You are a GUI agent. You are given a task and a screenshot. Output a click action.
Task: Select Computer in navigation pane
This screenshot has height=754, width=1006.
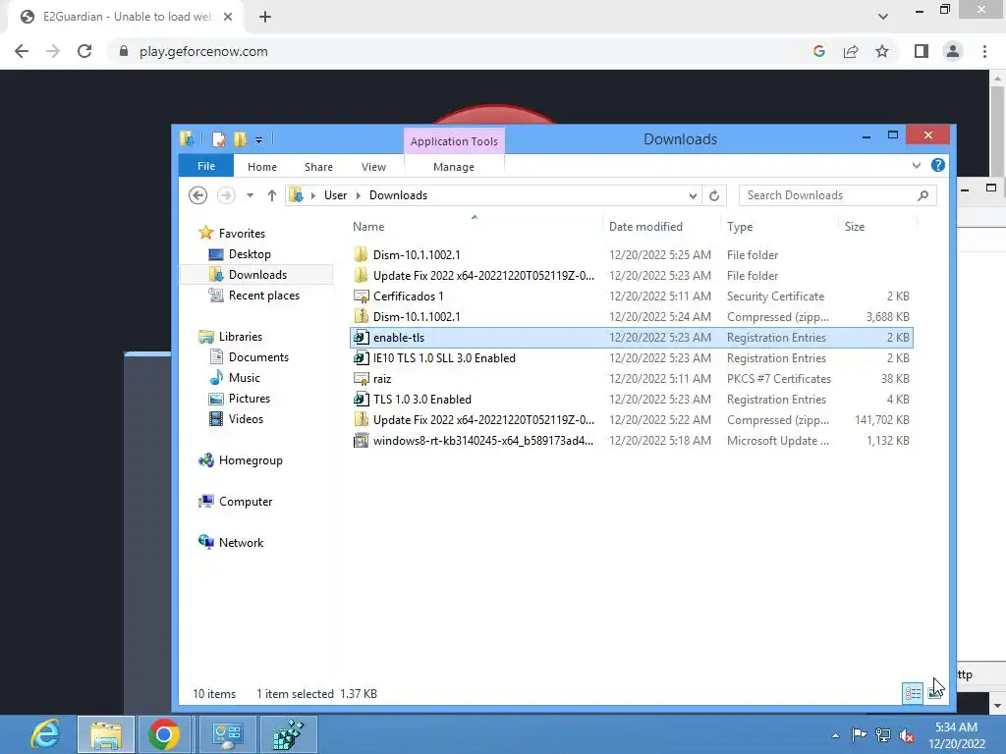click(245, 502)
